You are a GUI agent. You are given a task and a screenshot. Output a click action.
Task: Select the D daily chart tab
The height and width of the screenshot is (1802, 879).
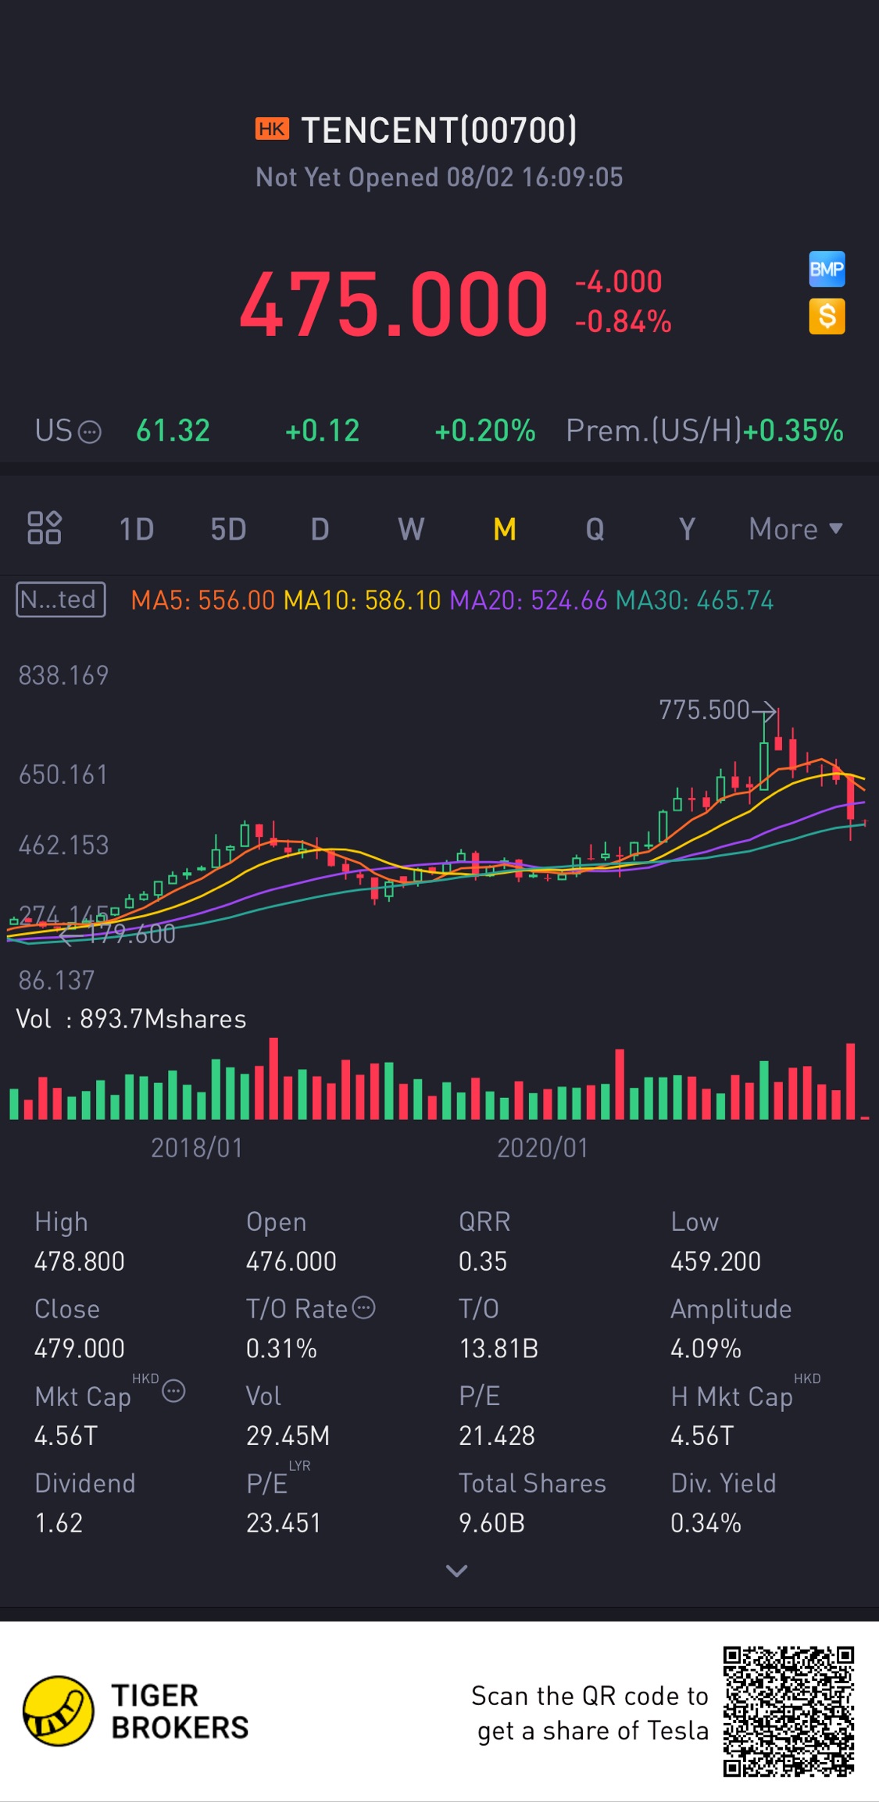point(320,529)
